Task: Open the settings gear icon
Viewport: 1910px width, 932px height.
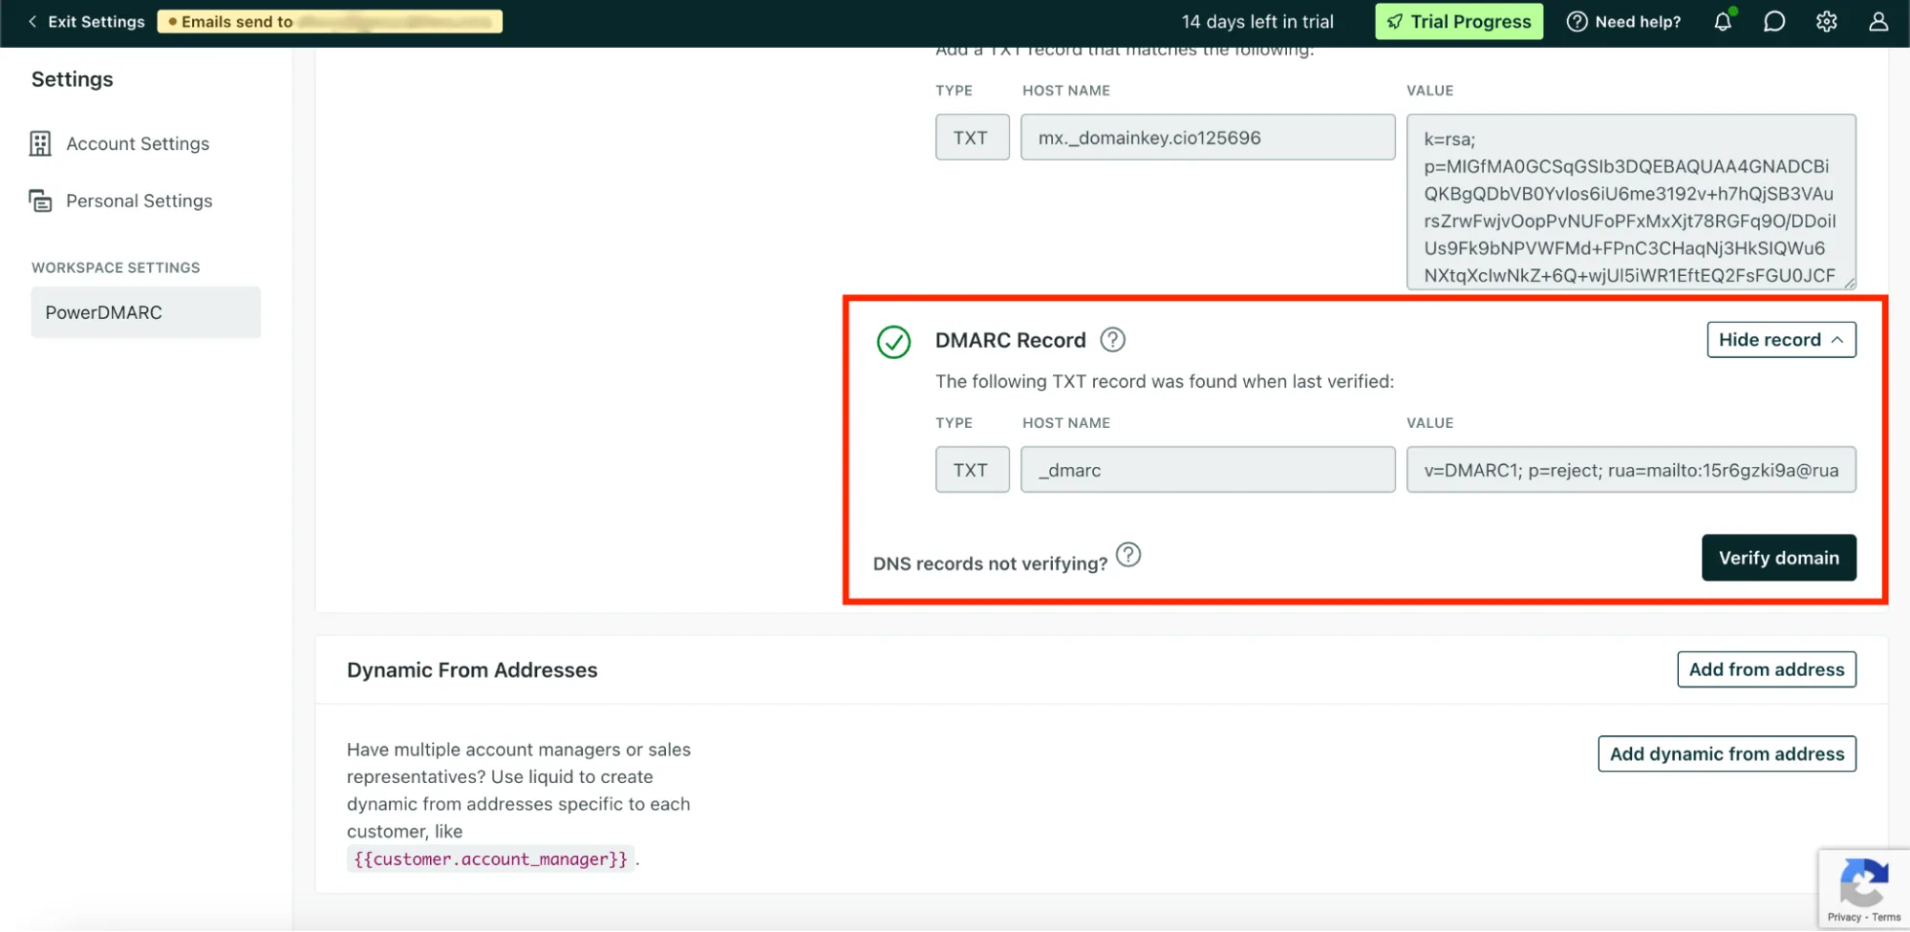Action: [x=1827, y=21]
